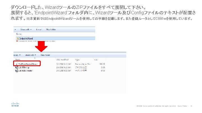The image size is (202, 113).
Task: Sort by 'Name' column in lower Explorer
Action: 18,60
